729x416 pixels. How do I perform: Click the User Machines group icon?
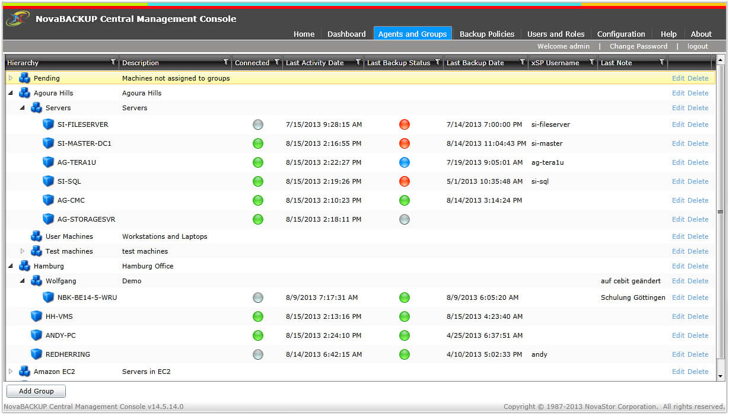point(36,236)
